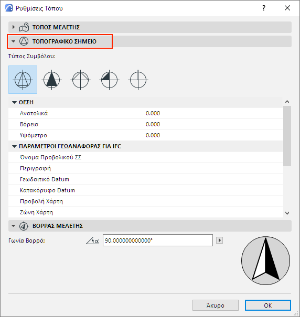Click the Άκυρο cancel button

216,305
